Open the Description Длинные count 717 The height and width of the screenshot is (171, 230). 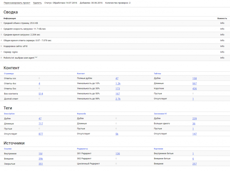coord(41,124)
